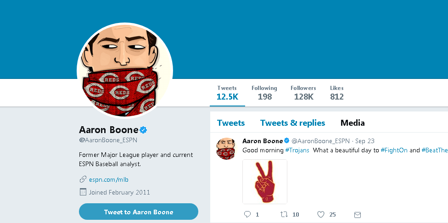The width and height of the screenshot is (448, 223).
Task: Click the reply icon under the tweet
Action: (x=247, y=214)
